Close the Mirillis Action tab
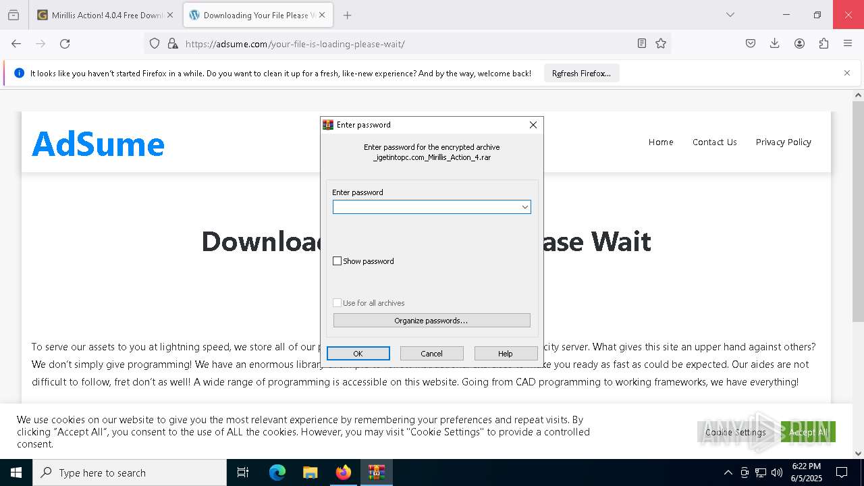Screen dimensions: 864x486 coord(170,15)
